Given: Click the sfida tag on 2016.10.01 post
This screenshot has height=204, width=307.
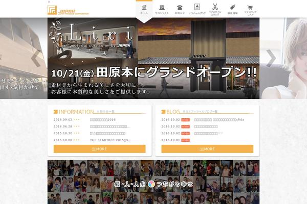Looking at the screenshot, I should click(x=185, y=140).
